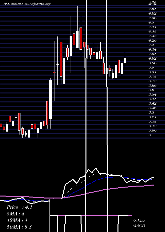Select the 50MA : 3.8 value
The width and height of the screenshot is (165, 232).
19,227
